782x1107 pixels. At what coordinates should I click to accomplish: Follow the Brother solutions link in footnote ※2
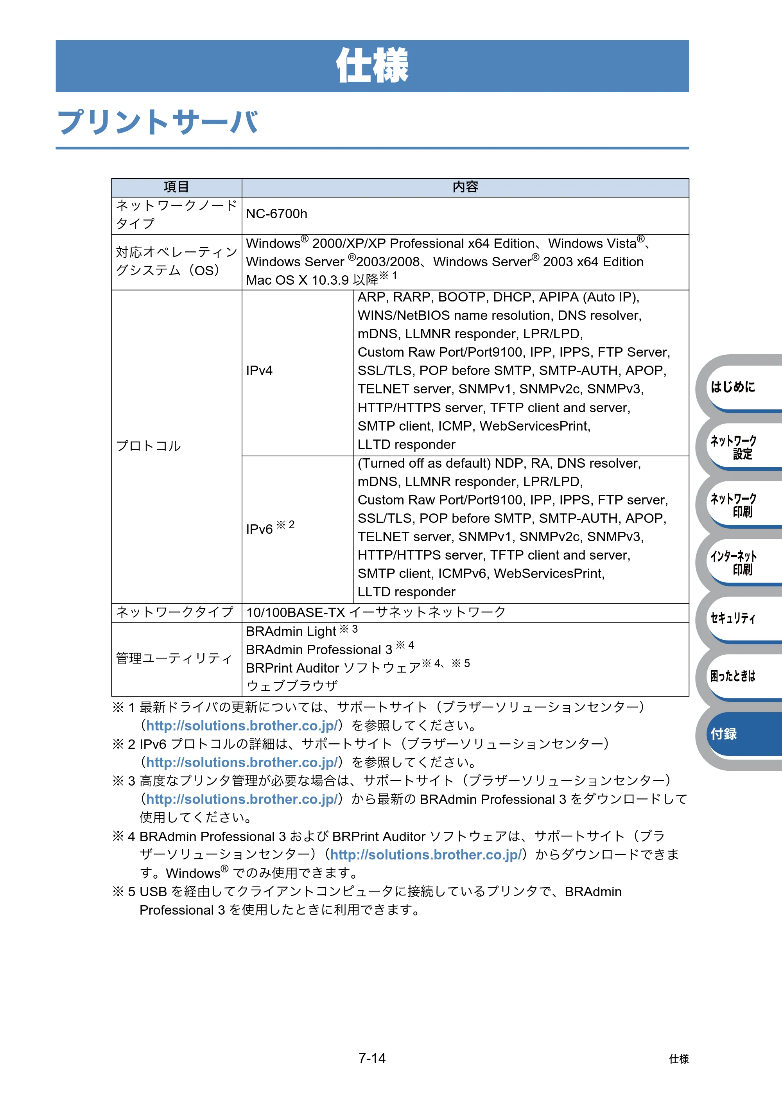click(x=242, y=762)
